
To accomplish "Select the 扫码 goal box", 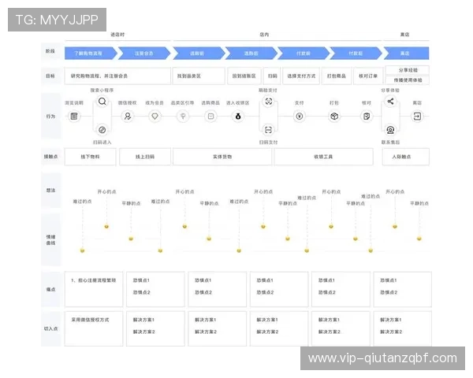I will click(x=273, y=76).
